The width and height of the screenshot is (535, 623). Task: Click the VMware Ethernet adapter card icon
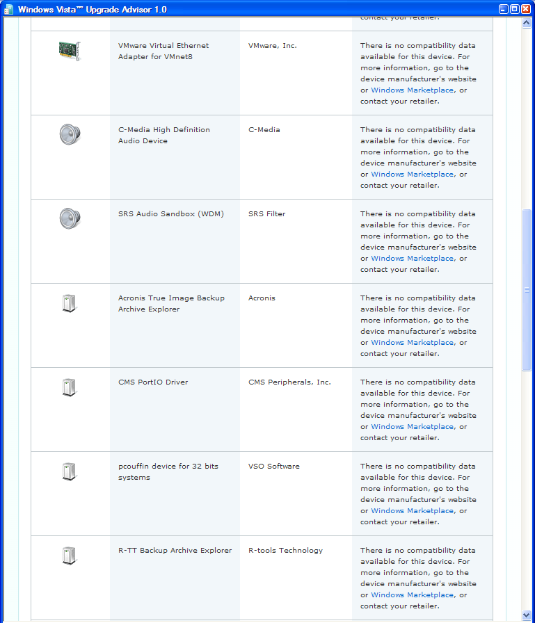click(x=70, y=51)
